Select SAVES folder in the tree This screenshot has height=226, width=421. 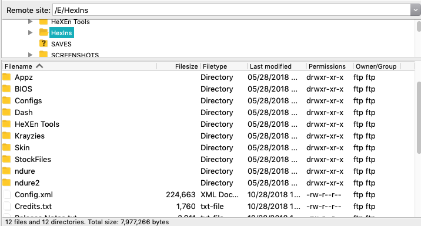coord(61,44)
